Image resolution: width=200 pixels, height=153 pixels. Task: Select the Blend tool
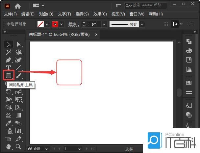point(19,123)
